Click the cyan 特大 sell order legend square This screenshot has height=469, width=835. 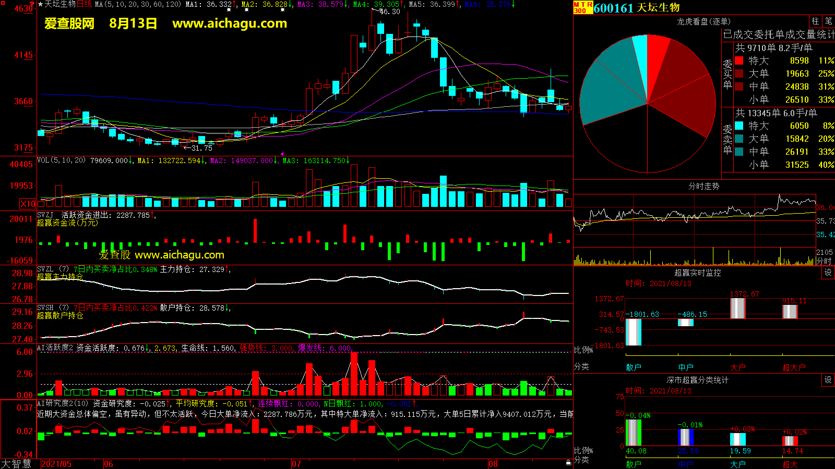point(739,126)
